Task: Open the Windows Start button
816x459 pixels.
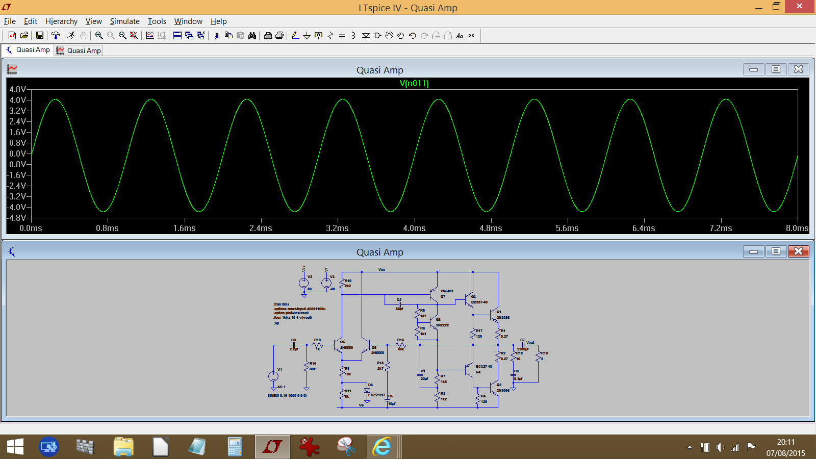Action: tap(15, 447)
